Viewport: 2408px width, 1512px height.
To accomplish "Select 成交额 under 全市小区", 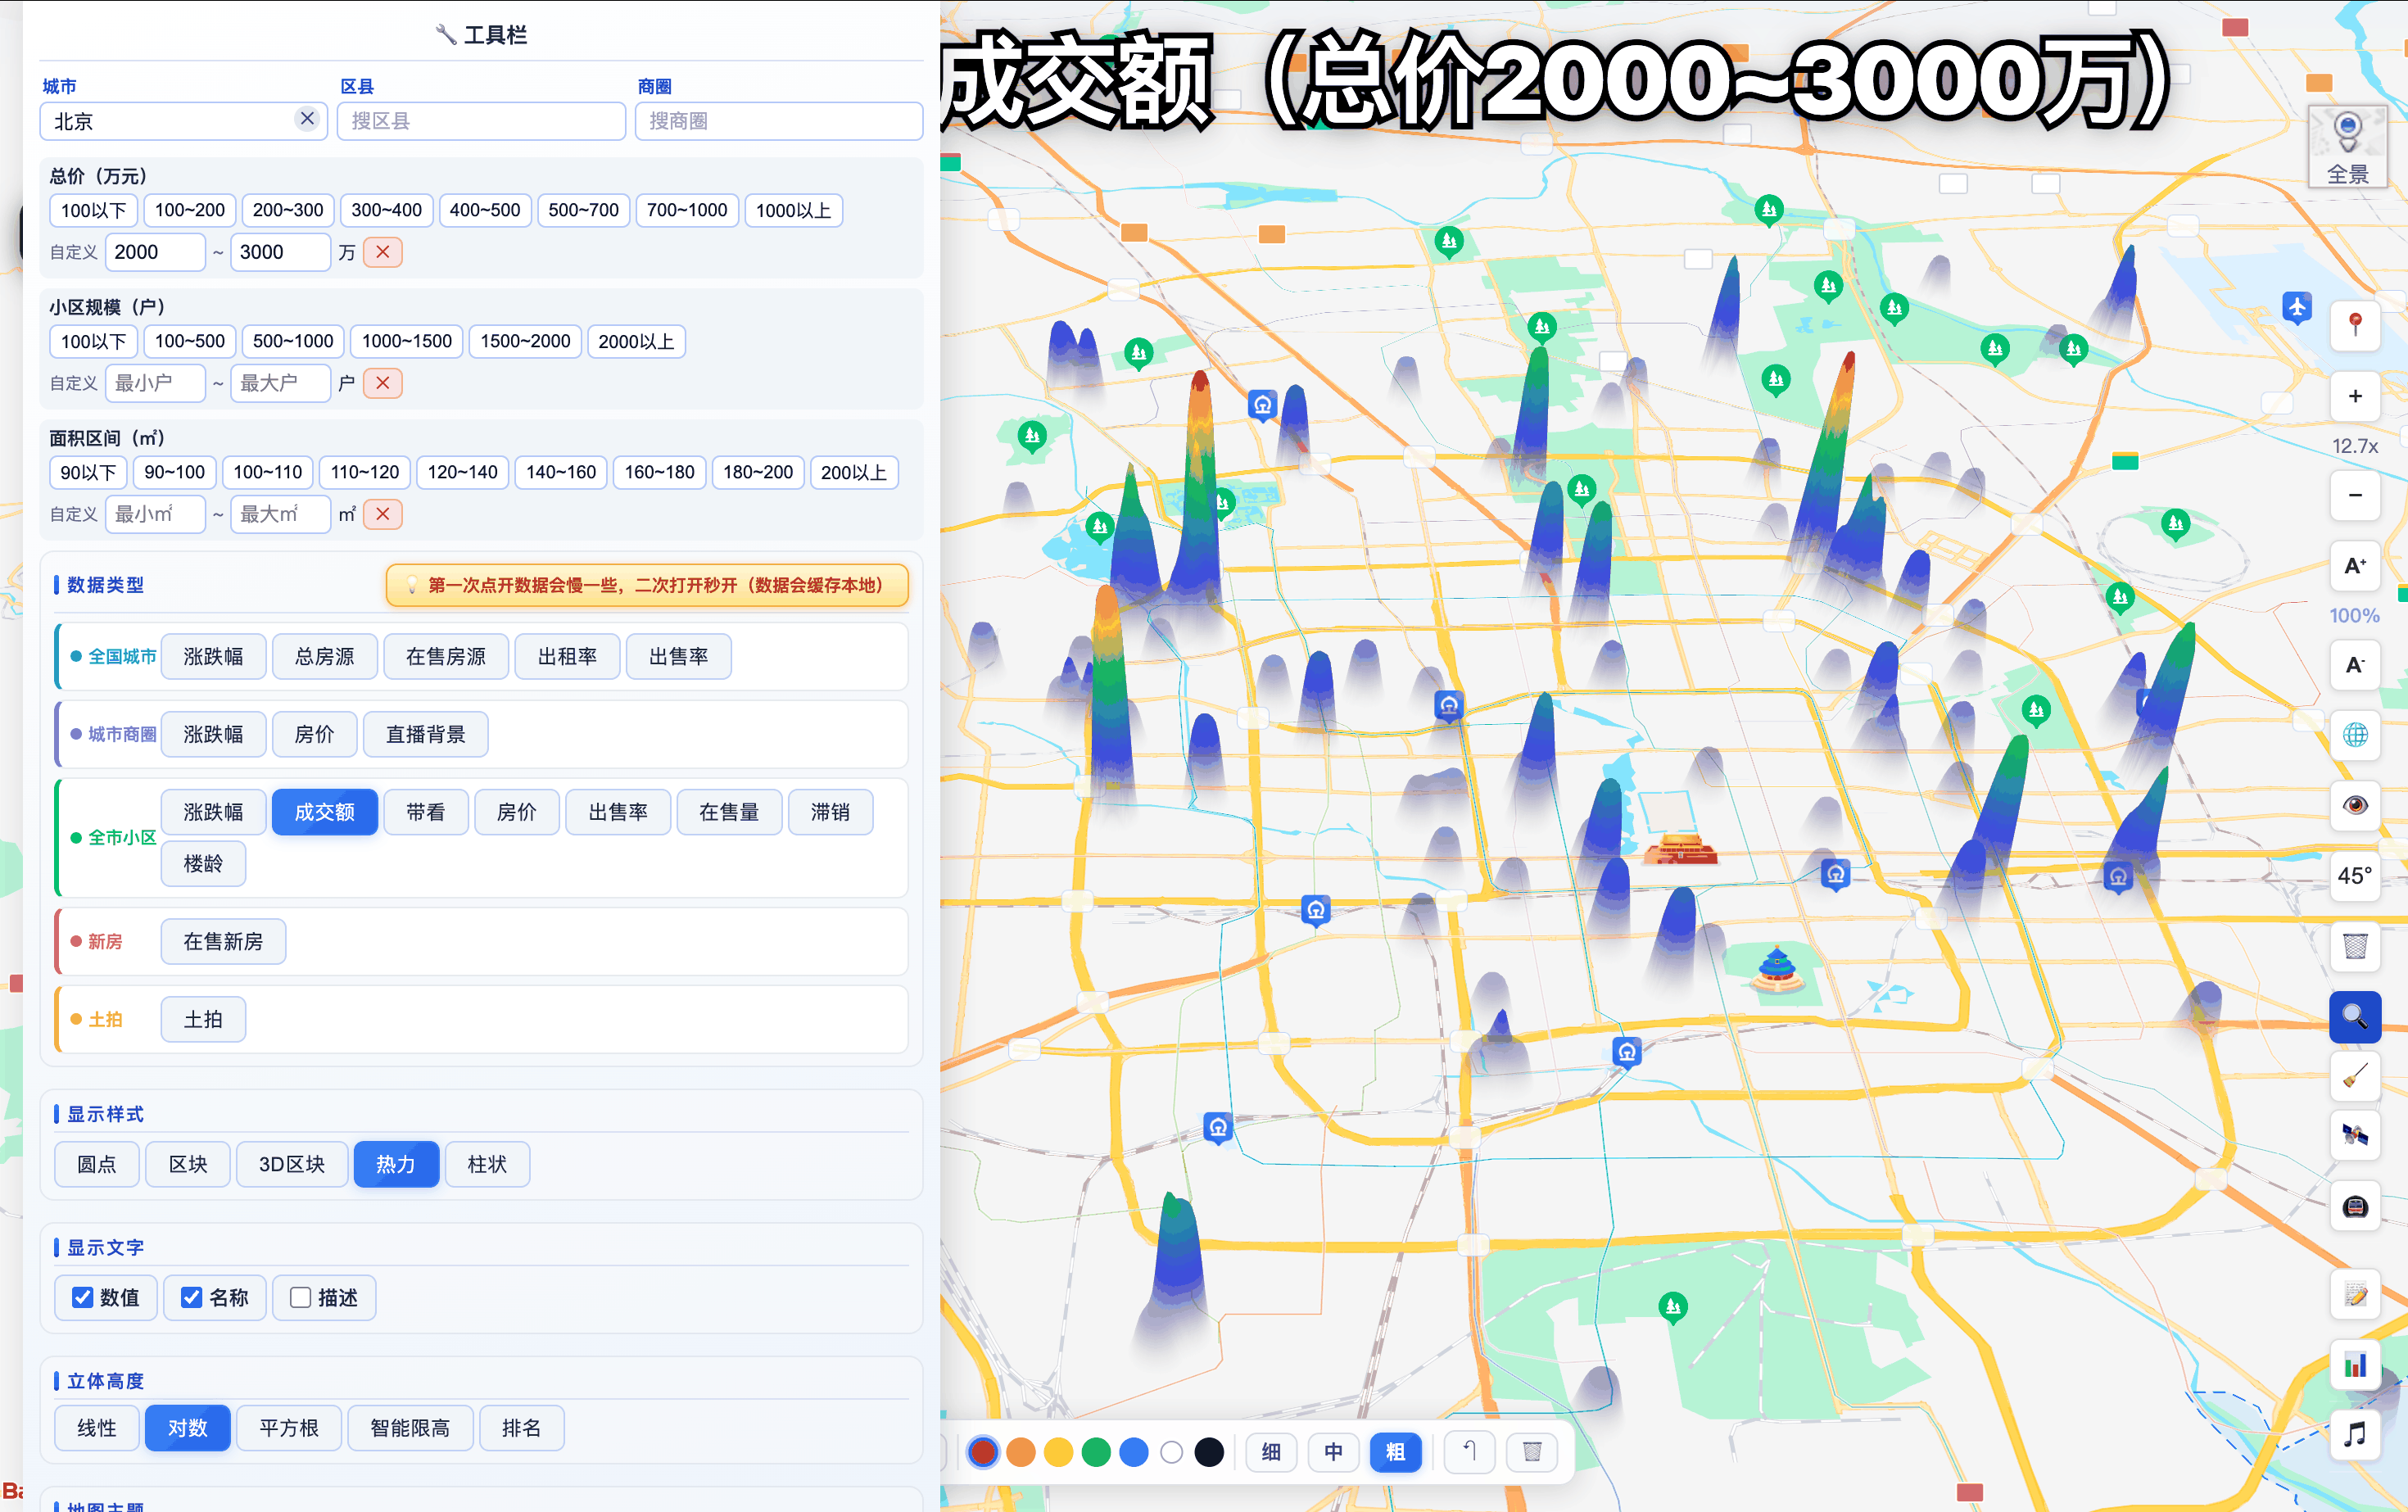I will point(325,812).
